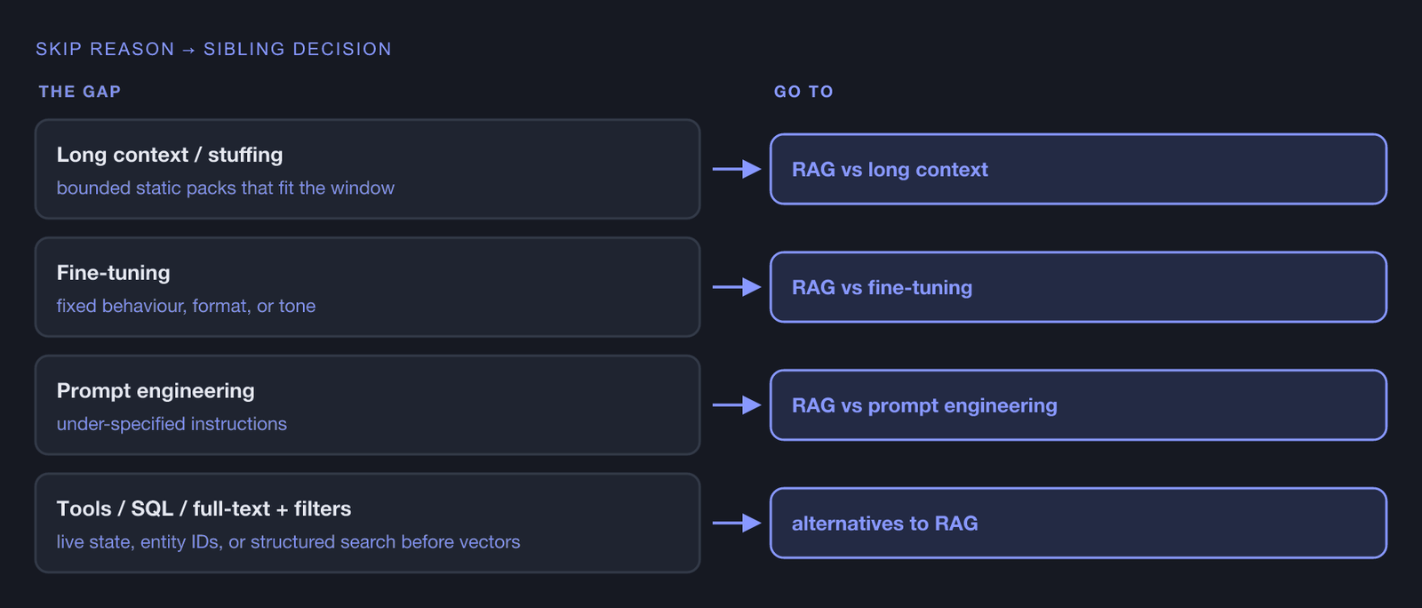This screenshot has width=1422, height=608.
Task: Click the arrow pointing to RAG vs fine-tuning
Action: [x=737, y=287]
